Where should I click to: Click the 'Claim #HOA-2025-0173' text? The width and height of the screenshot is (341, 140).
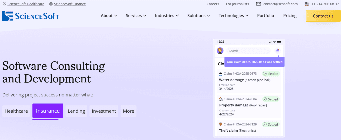click(240, 74)
